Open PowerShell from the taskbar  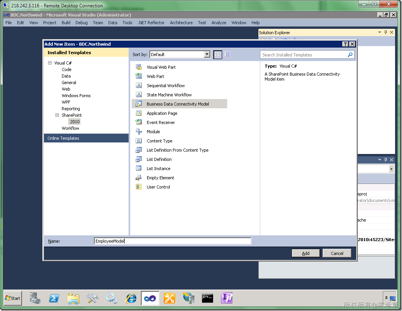pyautogui.click(x=54, y=298)
